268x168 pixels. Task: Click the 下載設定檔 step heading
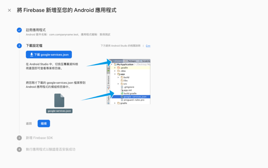tap(34, 46)
